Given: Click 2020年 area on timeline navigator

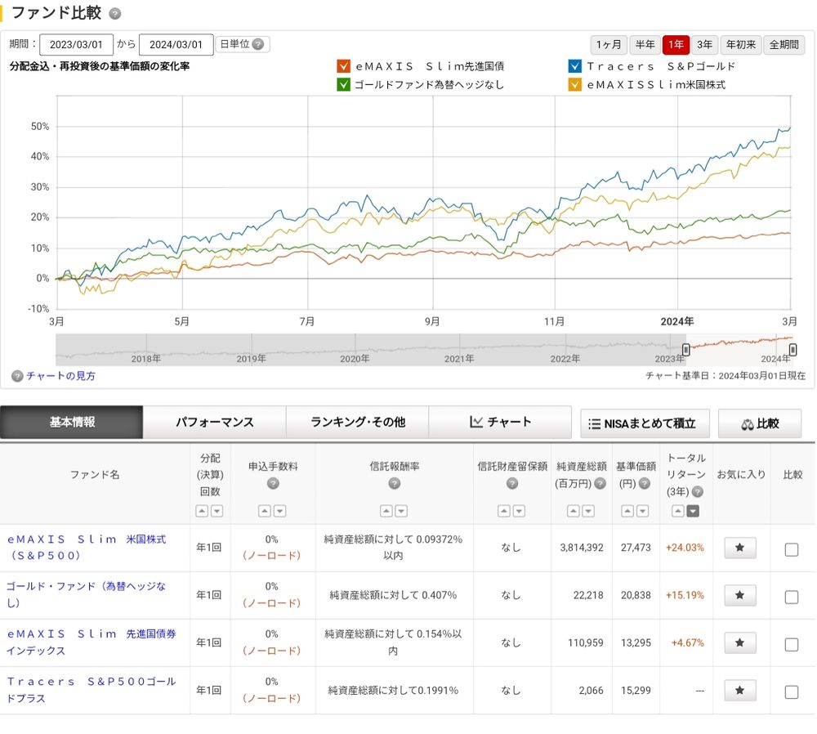Looking at the screenshot, I should [355, 358].
